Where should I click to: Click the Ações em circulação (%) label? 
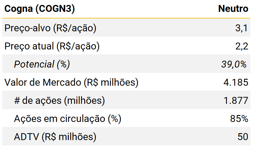(x=67, y=118)
